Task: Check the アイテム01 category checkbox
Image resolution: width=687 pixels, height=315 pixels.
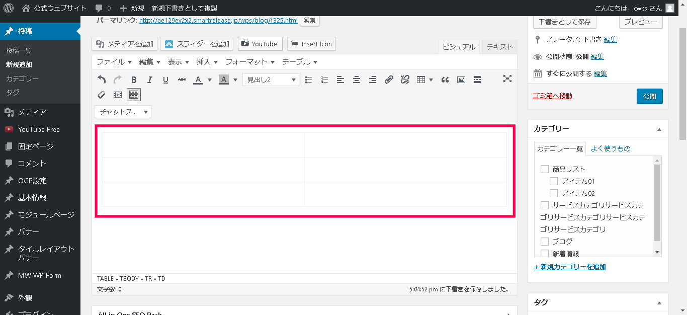Action: (554, 181)
